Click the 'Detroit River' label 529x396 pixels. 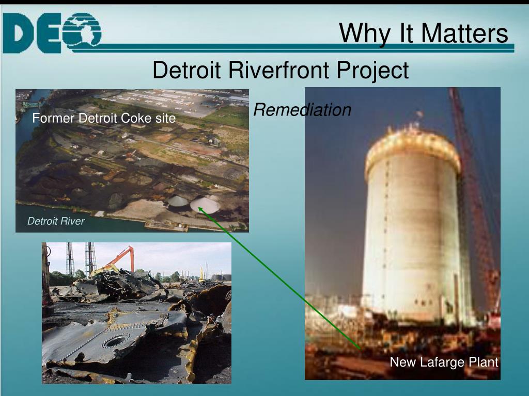coord(56,221)
